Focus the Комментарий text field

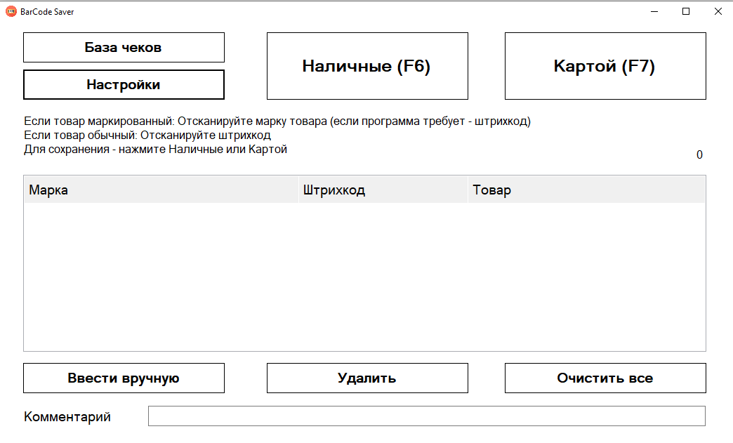tap(426, 416)
